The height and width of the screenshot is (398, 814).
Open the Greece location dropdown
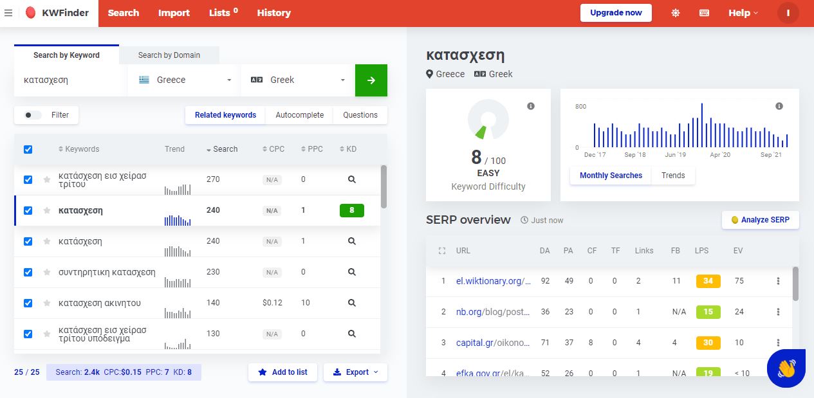pos(184,80)
